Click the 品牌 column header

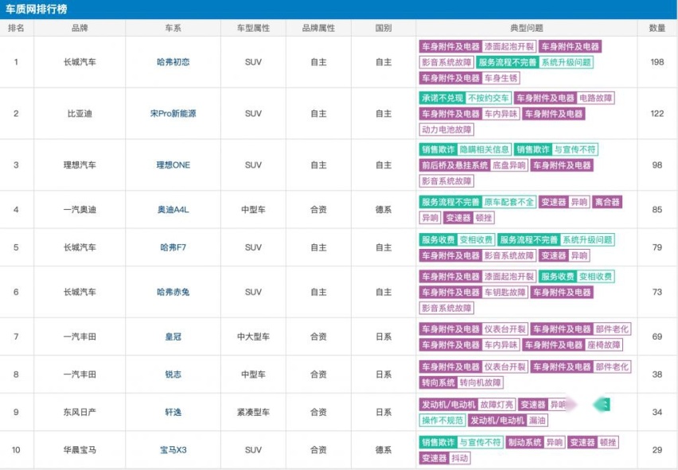[80, 28]
